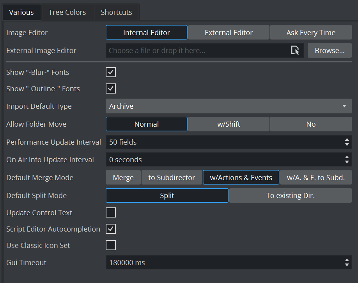Select To existing Dir. split mode
The image size is (358, 283).
coord(290,196)
